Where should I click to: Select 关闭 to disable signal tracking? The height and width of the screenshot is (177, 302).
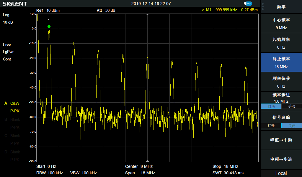pyautogui.click(x=291, y=126)
